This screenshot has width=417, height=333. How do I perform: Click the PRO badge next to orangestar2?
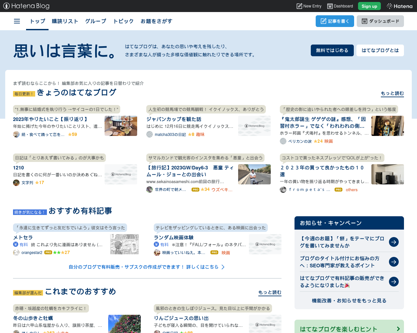point(48,252)
